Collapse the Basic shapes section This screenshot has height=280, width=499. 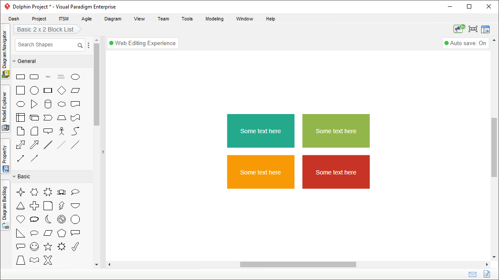(14, 177)
